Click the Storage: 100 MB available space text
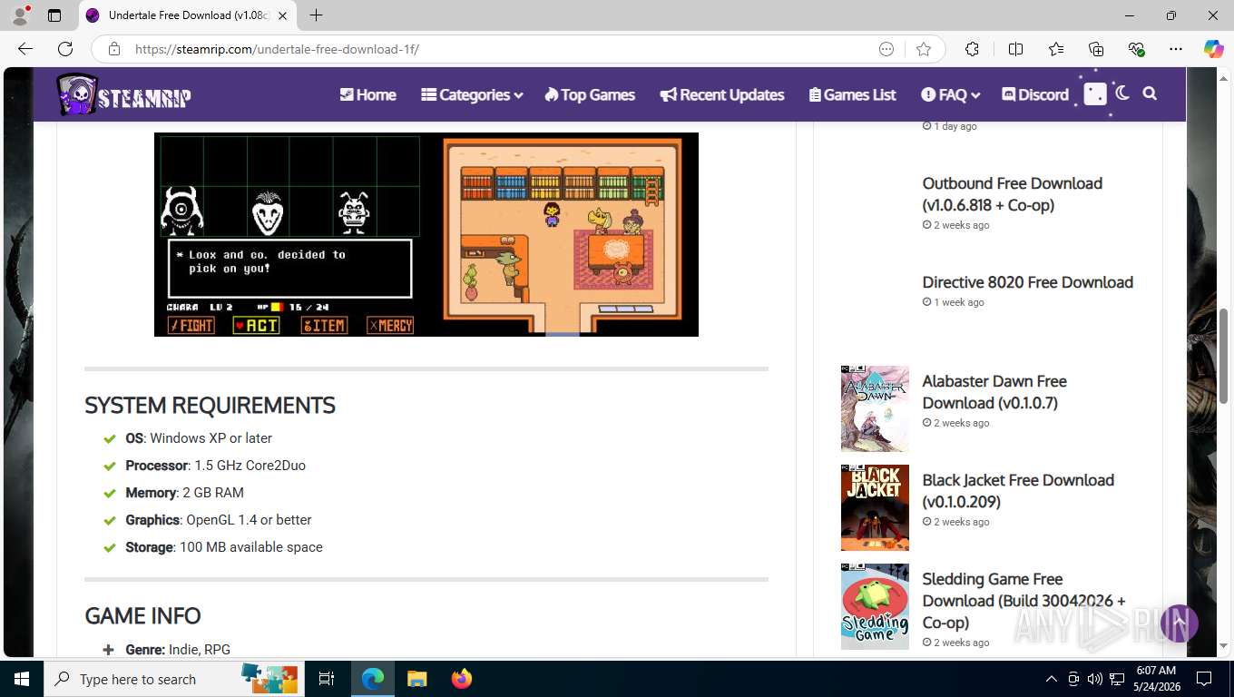The image size is (1234, 697). click(224, 547)
